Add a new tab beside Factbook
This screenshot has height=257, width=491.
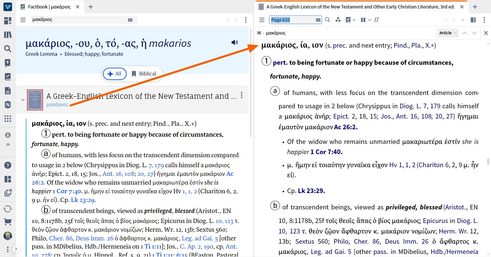[x=91, y=7]
